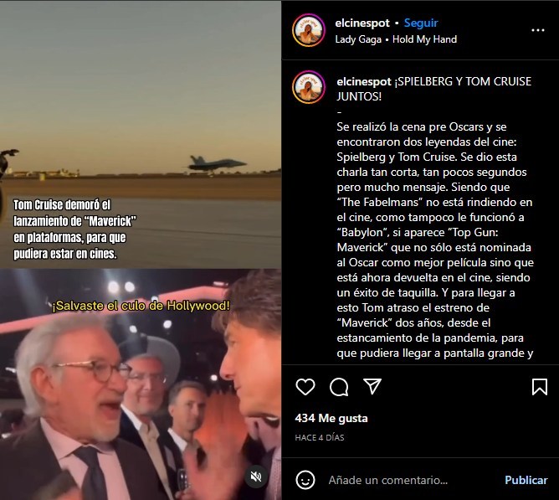559x500 pixels.
Task: Post the comment with Publicar
Action: point(526,480)
